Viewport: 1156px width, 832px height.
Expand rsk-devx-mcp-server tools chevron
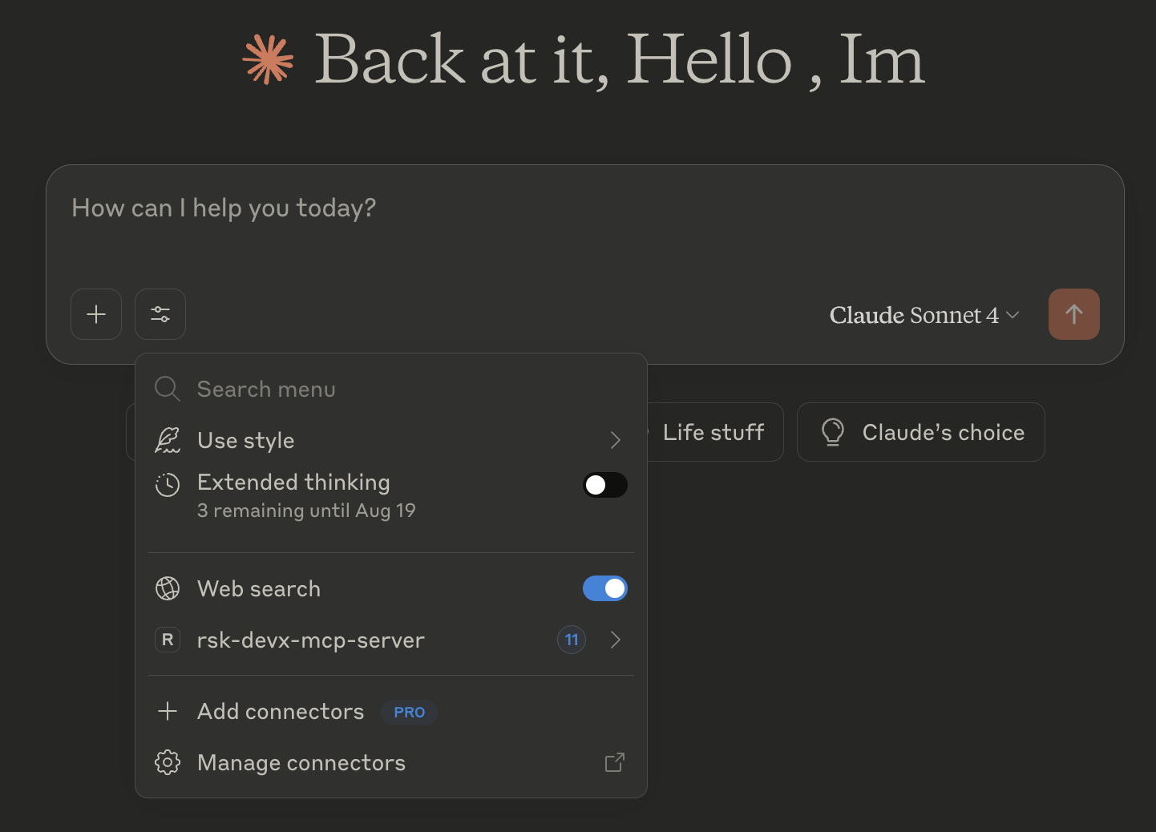point(615,640)
